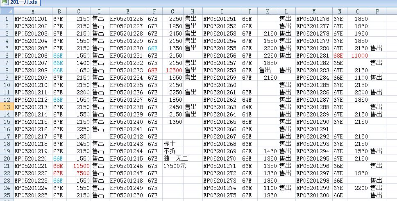Select column G header
This screenshot has width=397, height=201.
[x=172, y=11]
